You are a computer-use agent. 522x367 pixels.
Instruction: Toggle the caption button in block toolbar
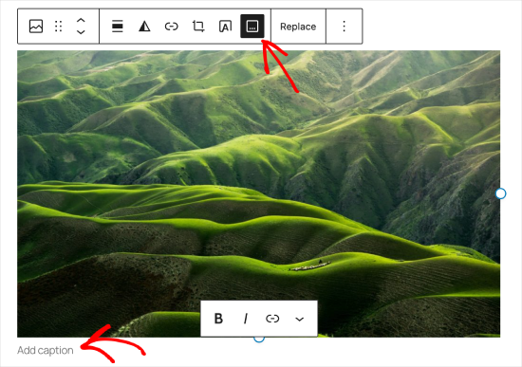(x=252, y=27)
